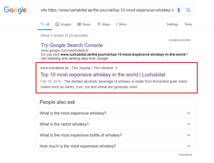Image resolution: width=214 pixels, height=163 pixels.
Task: Click the luxhabitat.ae breadcrumb URL
Action: pyautogui.click(x=77, y=68)
